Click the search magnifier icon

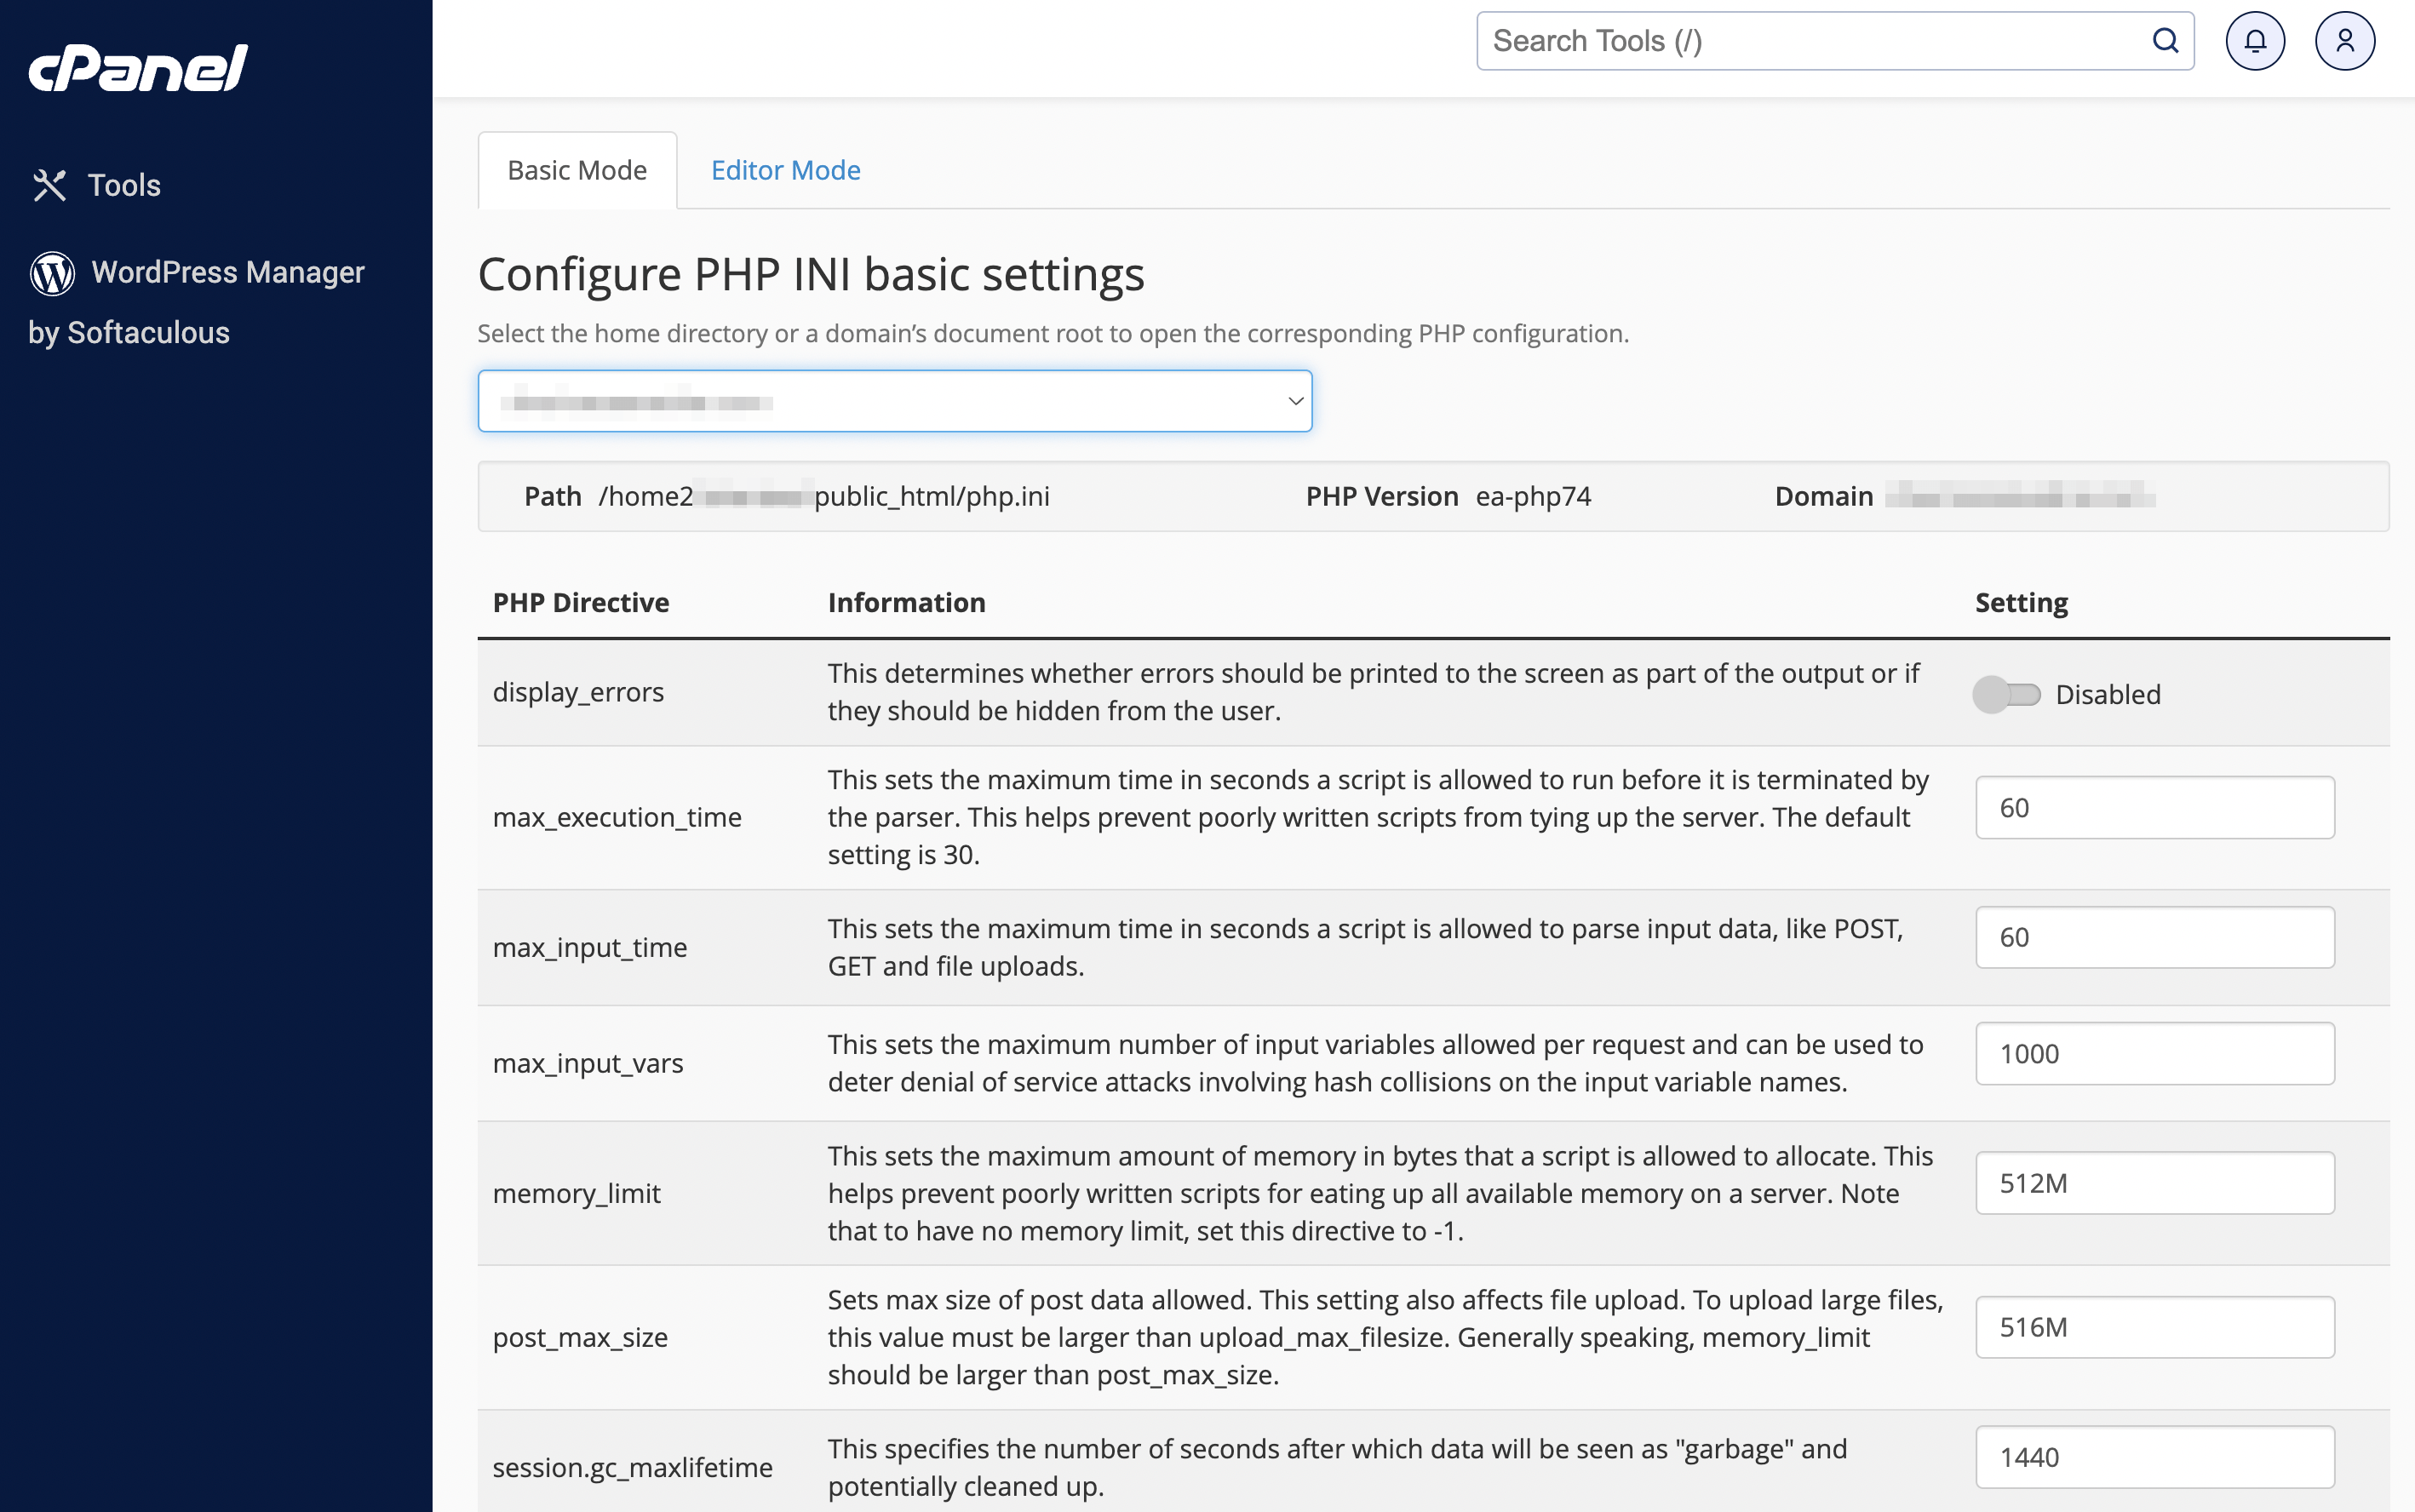coord(2166,40)
